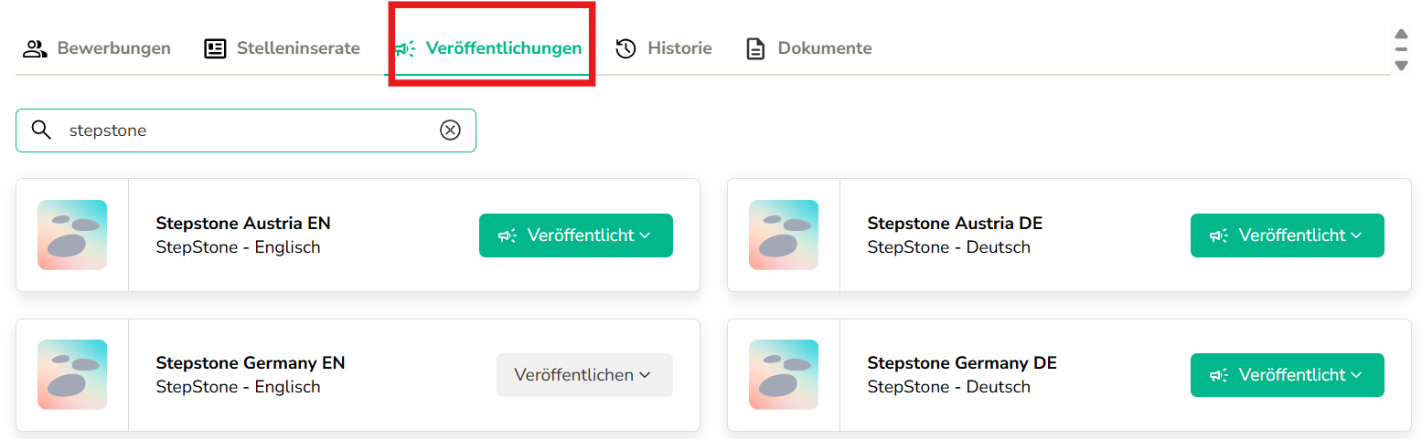Screen dimensions: 1422x439
Task: Click the magnifier icon in search field
Action: [41, 130]
